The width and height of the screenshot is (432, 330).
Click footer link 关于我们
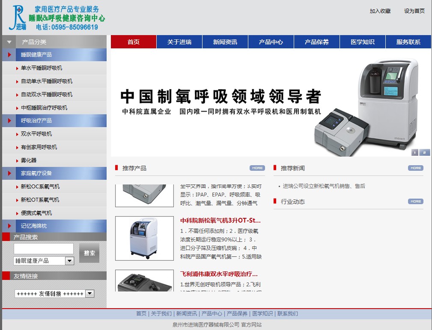click(x=161, y=313)
